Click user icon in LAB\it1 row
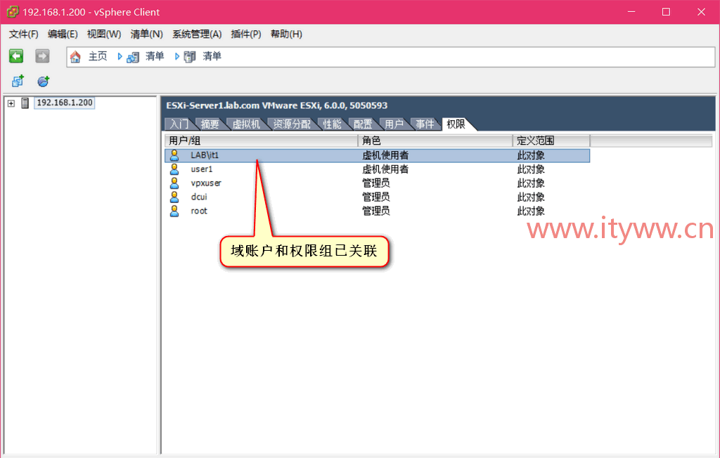Image resolution: width=720 pixels, height=458 pixels. pos(174,155)
